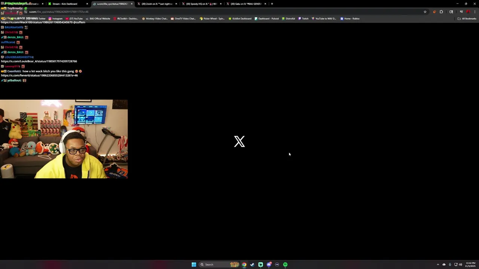479x269 pixels.
Task: Select the active x.com status tab
Action: click(112, 4)
